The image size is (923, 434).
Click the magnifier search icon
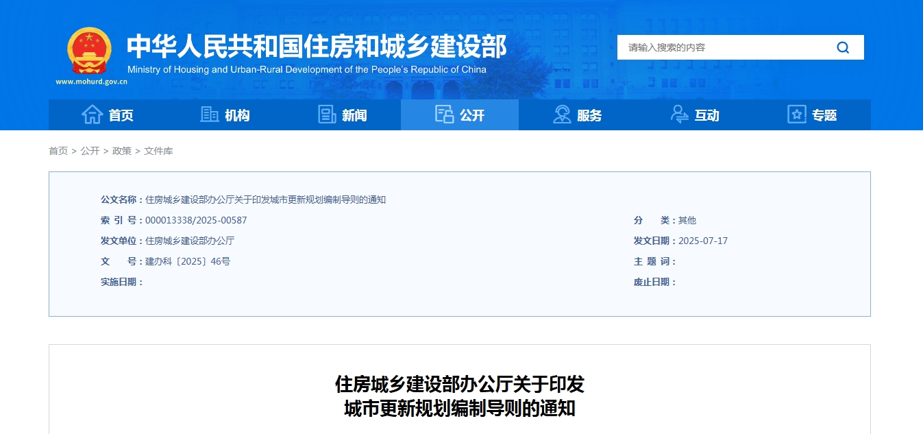point(843,47)
